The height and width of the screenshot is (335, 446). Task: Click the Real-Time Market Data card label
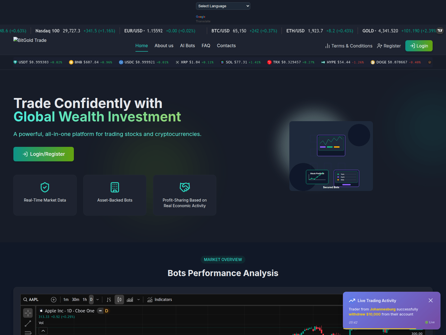pos(45,200)
